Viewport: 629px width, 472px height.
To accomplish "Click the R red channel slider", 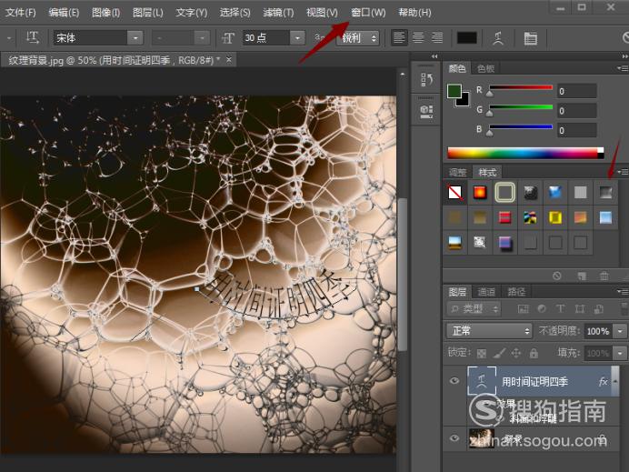I will click(x=521, y=87).
